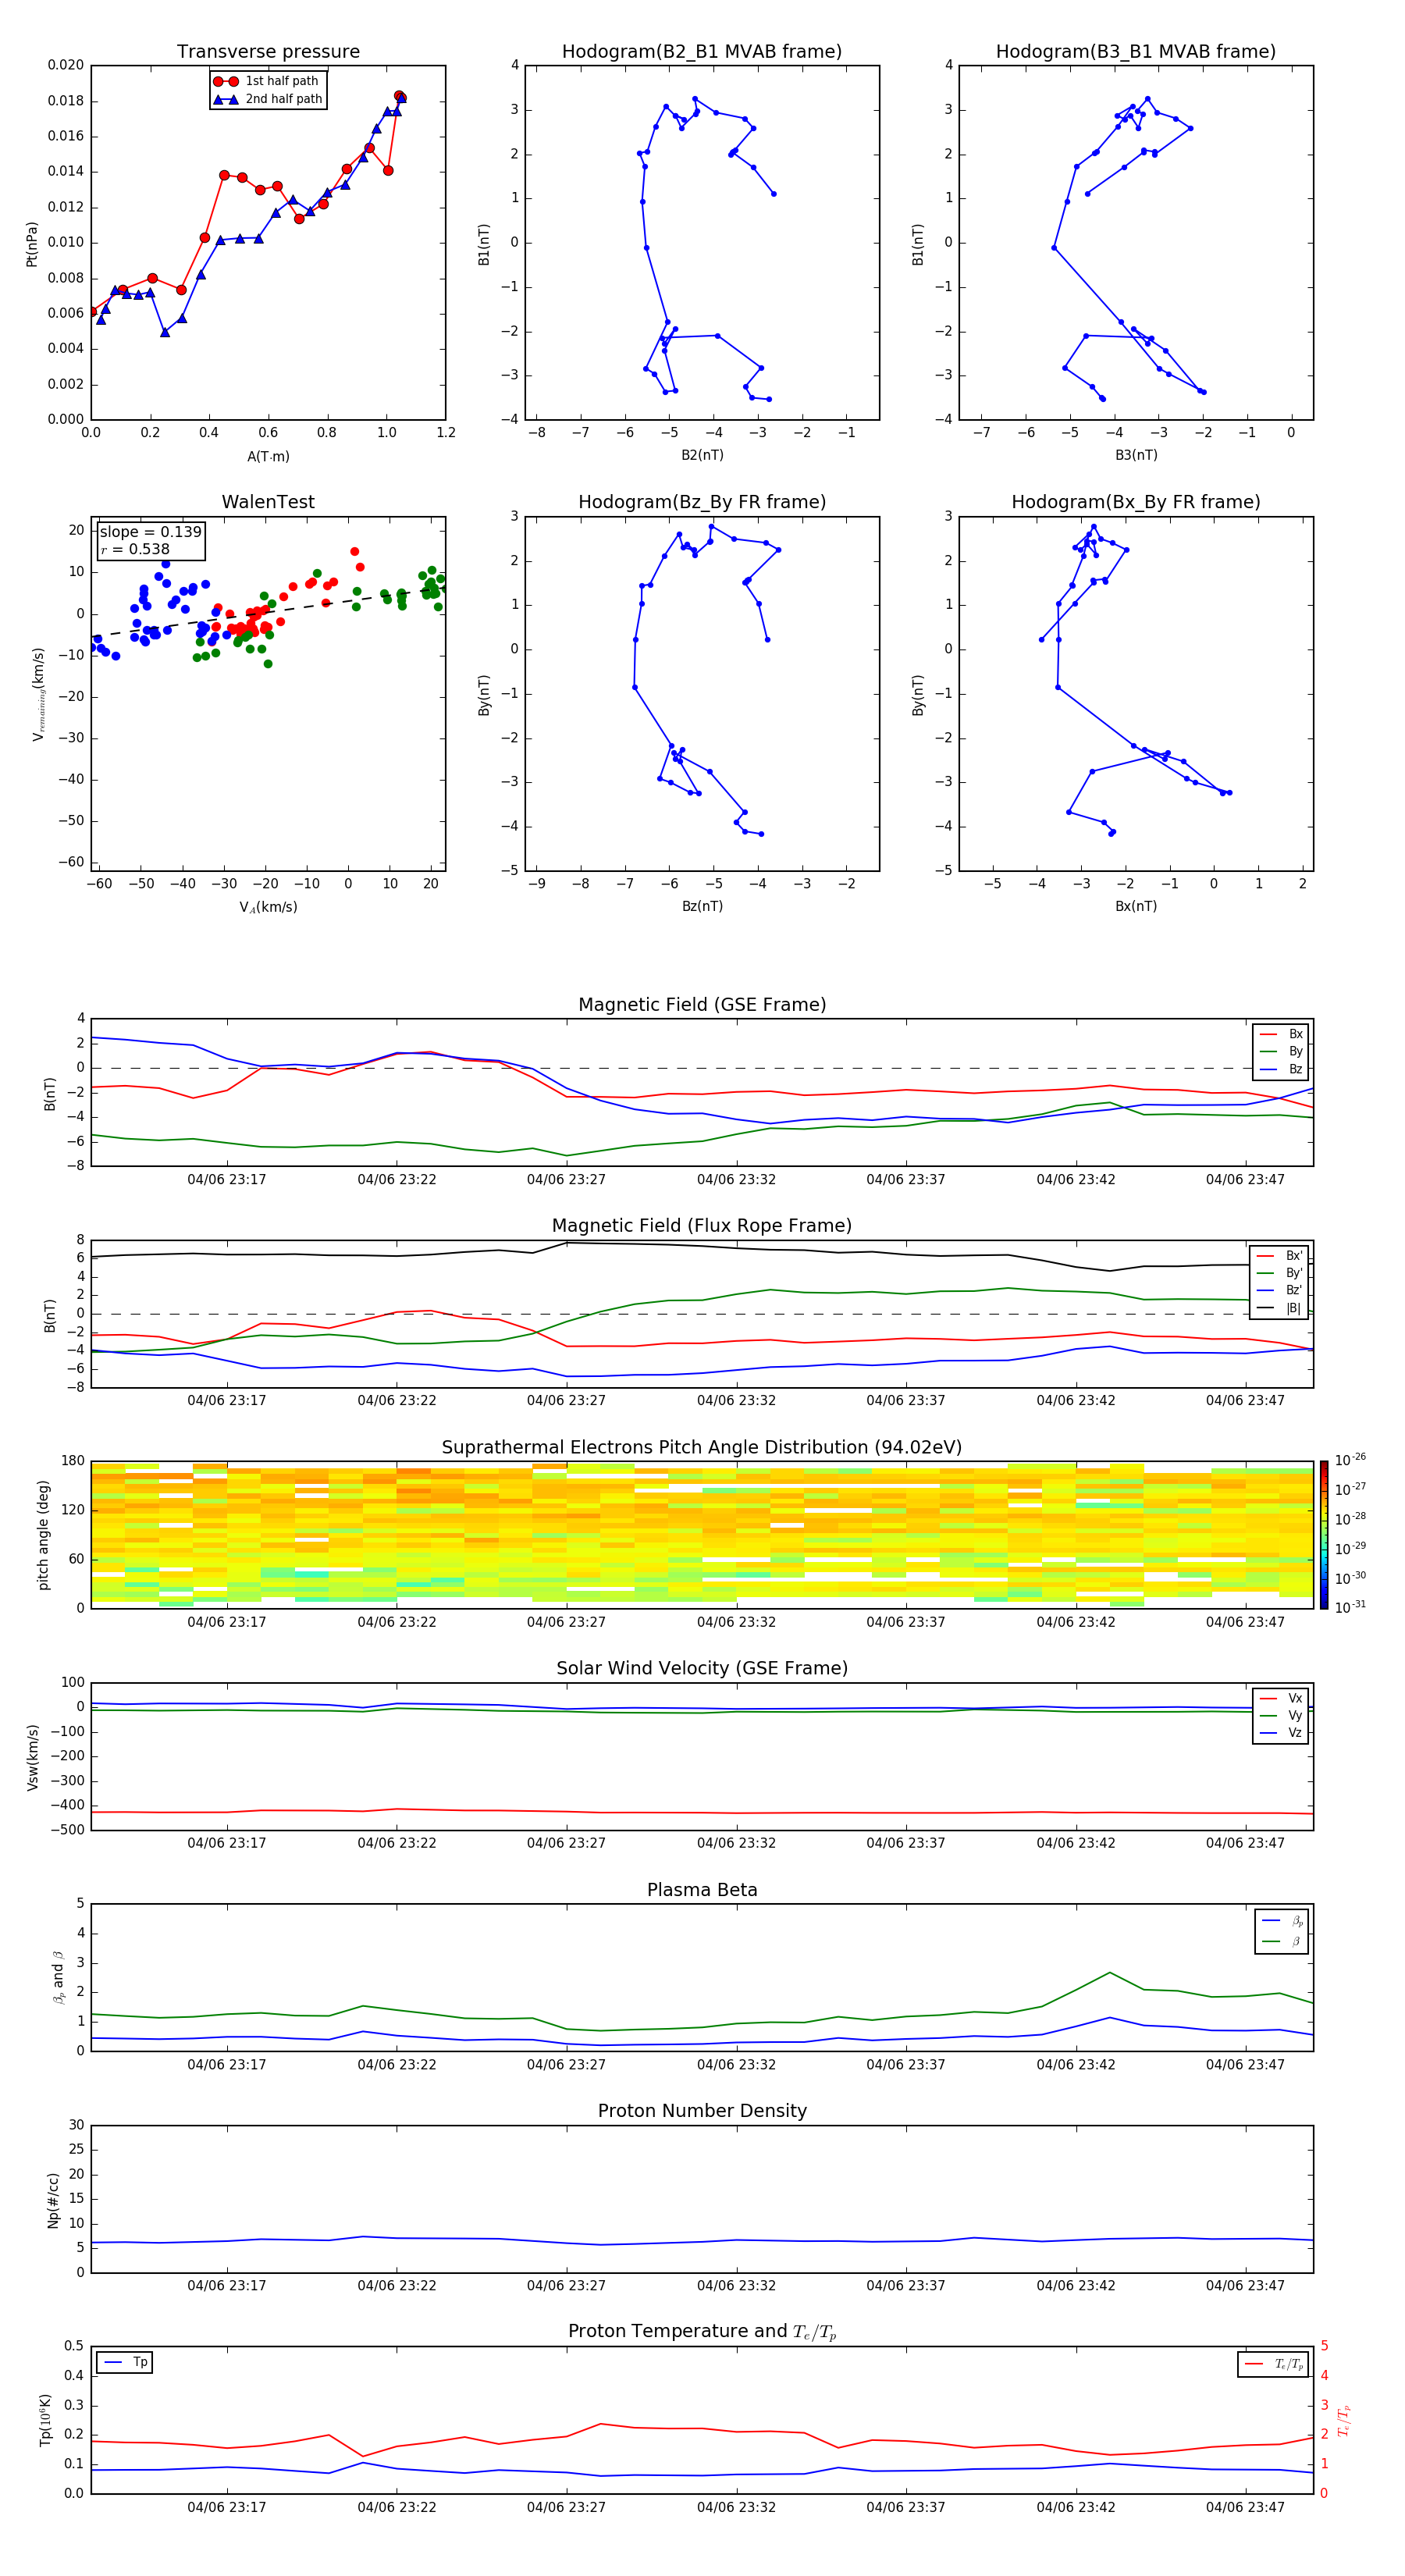Select the red 'Te/Tp' legend entry

(x=1275, y=2364)
